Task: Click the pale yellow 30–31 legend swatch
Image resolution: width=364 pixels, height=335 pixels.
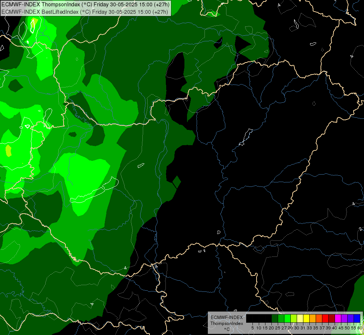Action: tap(300, 318)
